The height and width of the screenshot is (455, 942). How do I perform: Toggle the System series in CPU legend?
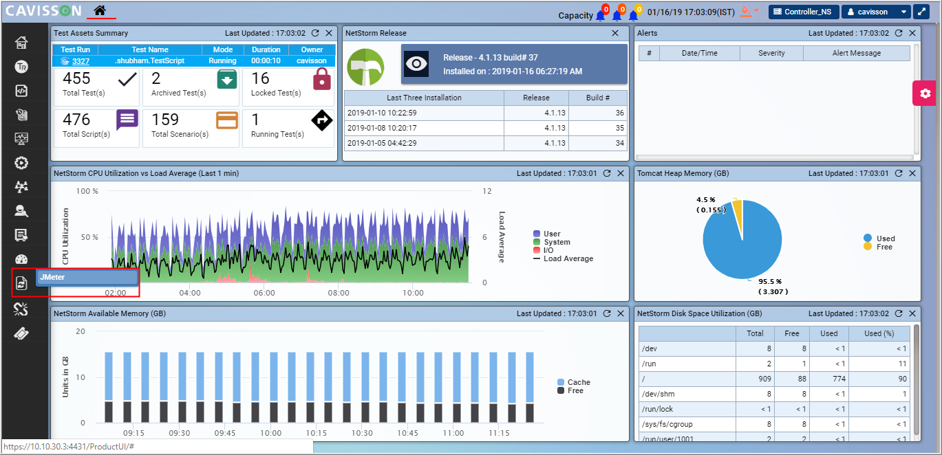pos(552,242)
